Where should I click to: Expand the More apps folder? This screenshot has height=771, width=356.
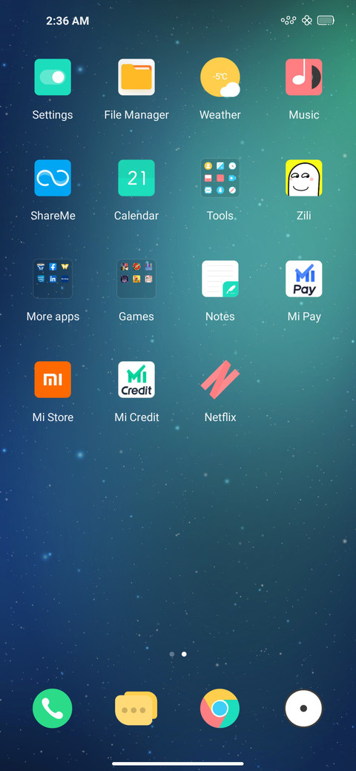click(53, 279)
